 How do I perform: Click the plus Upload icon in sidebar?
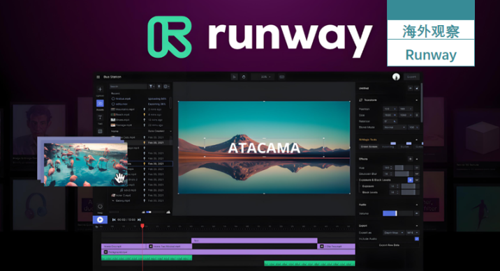point(100,89)
